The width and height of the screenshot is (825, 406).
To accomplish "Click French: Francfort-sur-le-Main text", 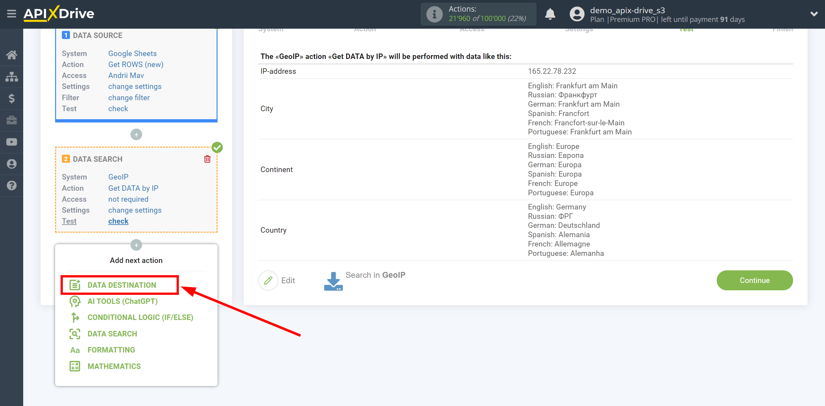I will tap(576, 123).
